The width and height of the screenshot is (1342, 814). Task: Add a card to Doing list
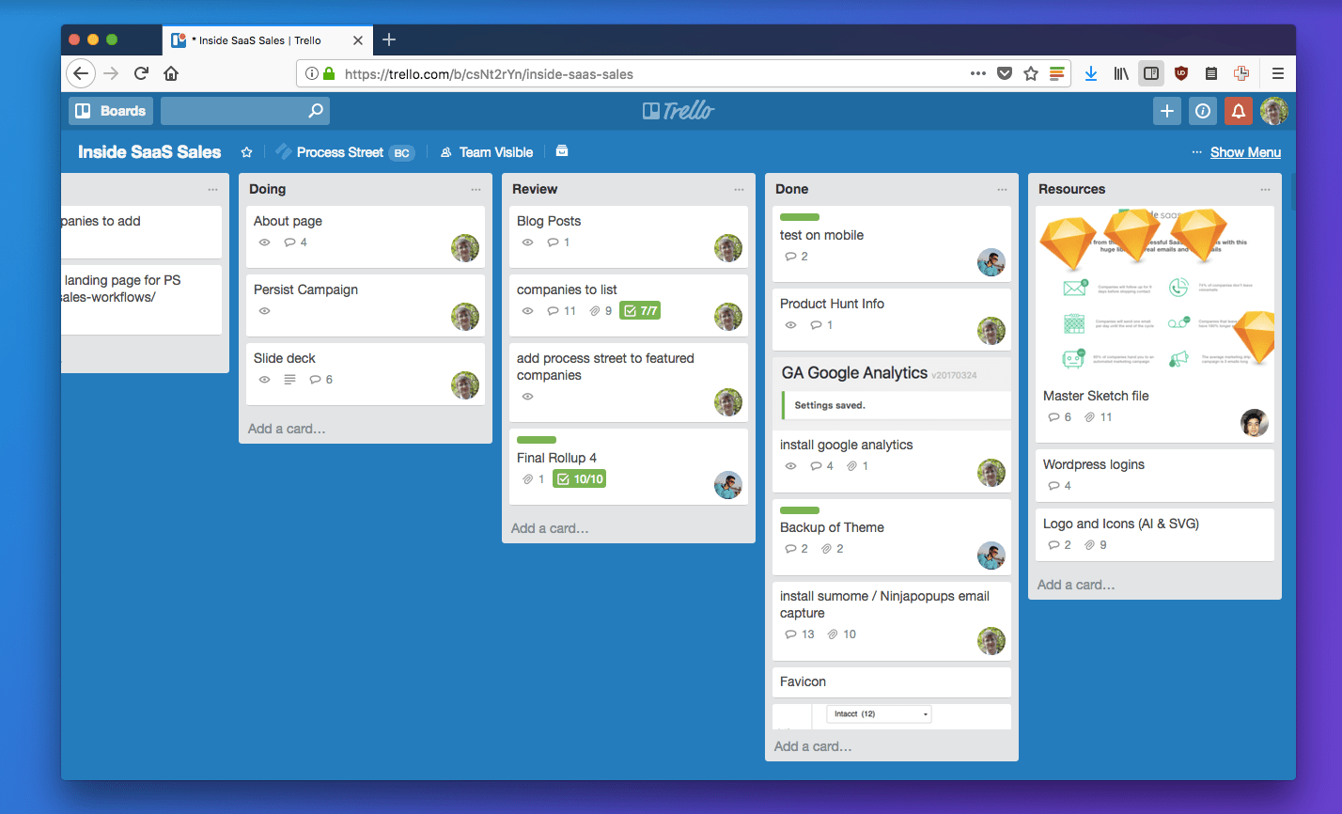[287, 429]
